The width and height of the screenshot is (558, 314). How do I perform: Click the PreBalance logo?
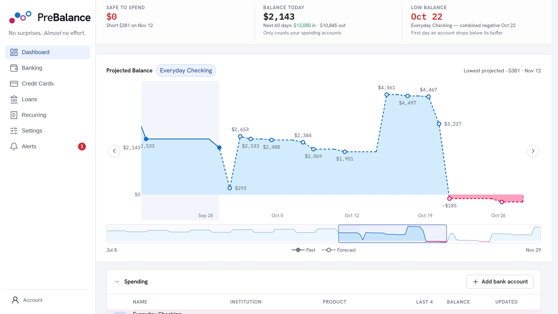click(50, 17)
